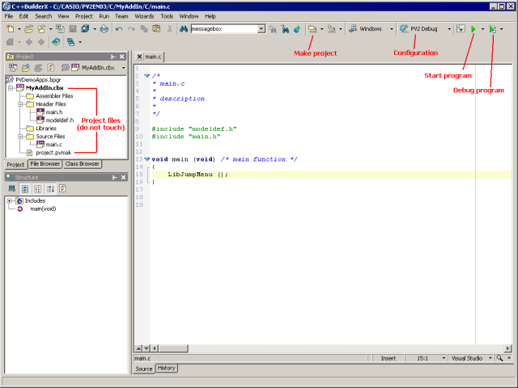
Task: Click the scroll right arrow of editor
Action: (507, 348)
